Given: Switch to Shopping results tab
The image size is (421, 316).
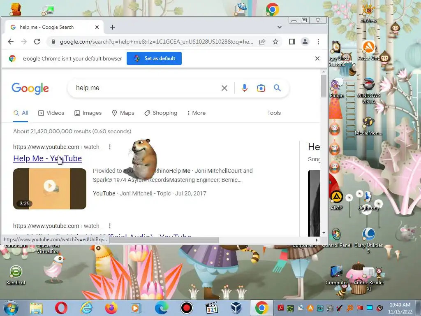Looking at the screenshot, I should coord(161,113).
